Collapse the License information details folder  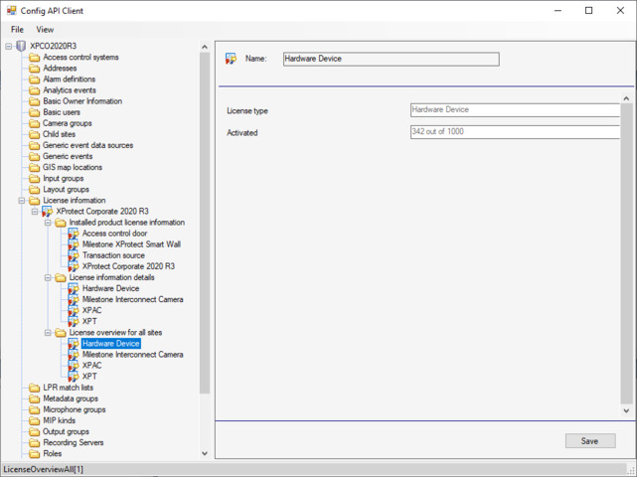click(48, 277)
